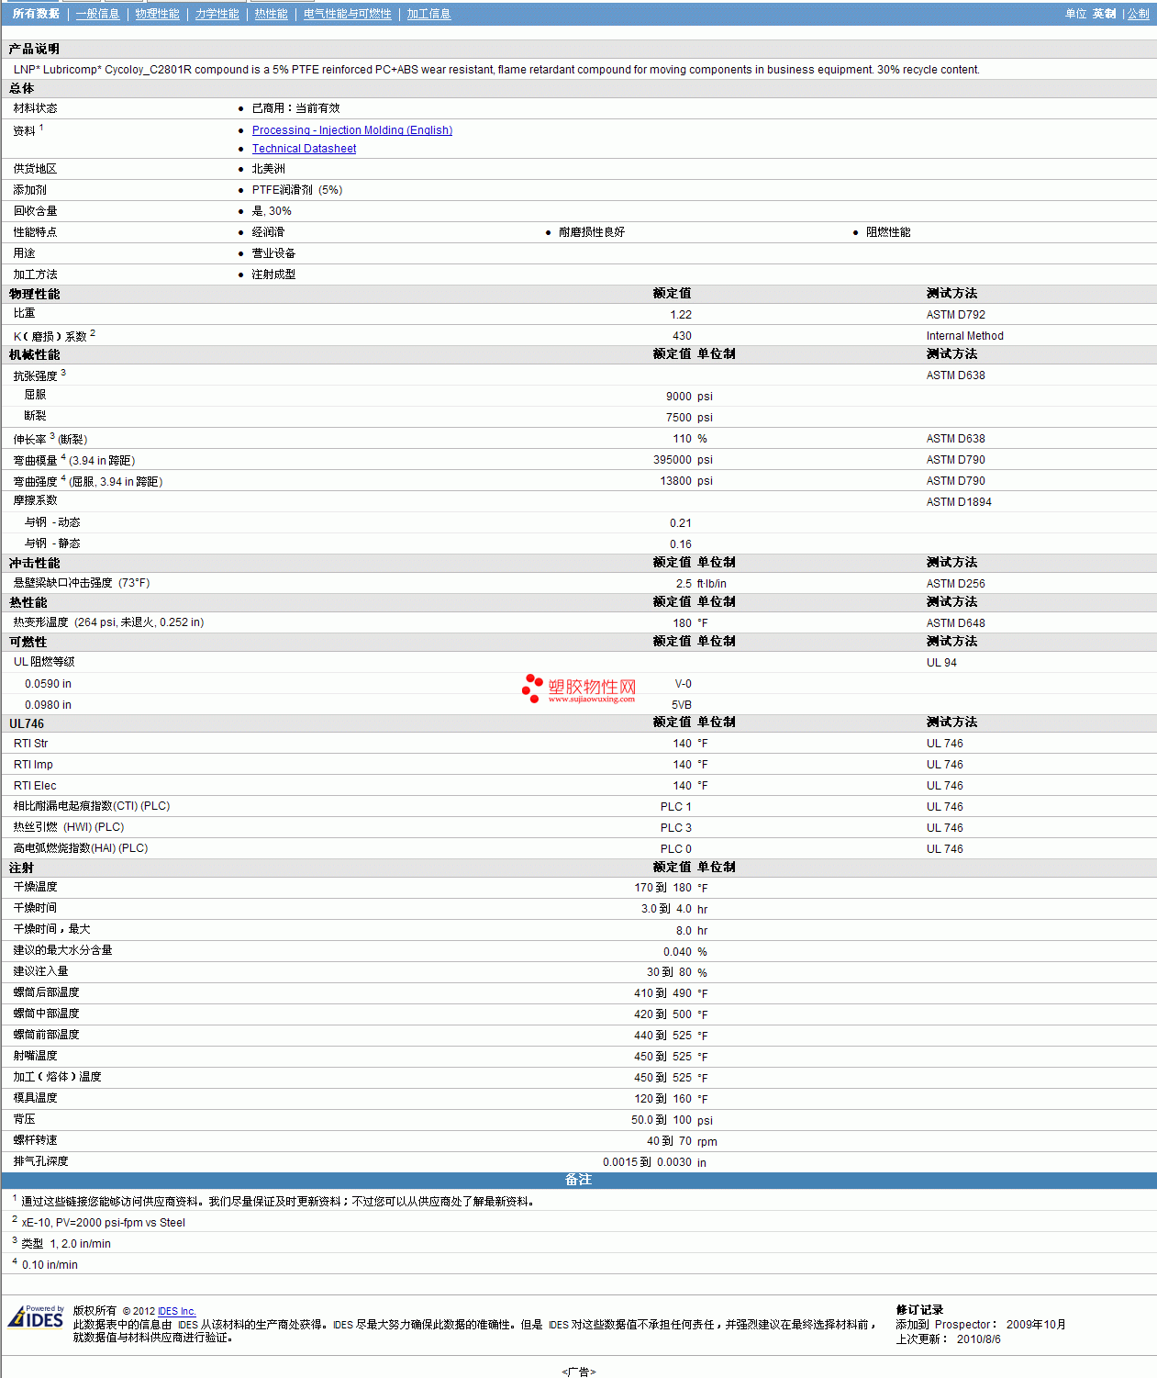The height and width of the screenshot is (1378, 1157).
Task: Click the PTFE润滑剂 (5%) additive text
Action: click(x=297, y=190)
